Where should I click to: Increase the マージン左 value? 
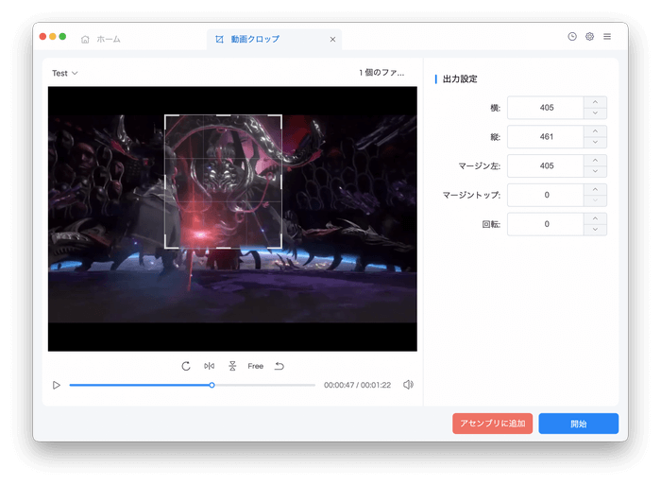tap(595, 161)
